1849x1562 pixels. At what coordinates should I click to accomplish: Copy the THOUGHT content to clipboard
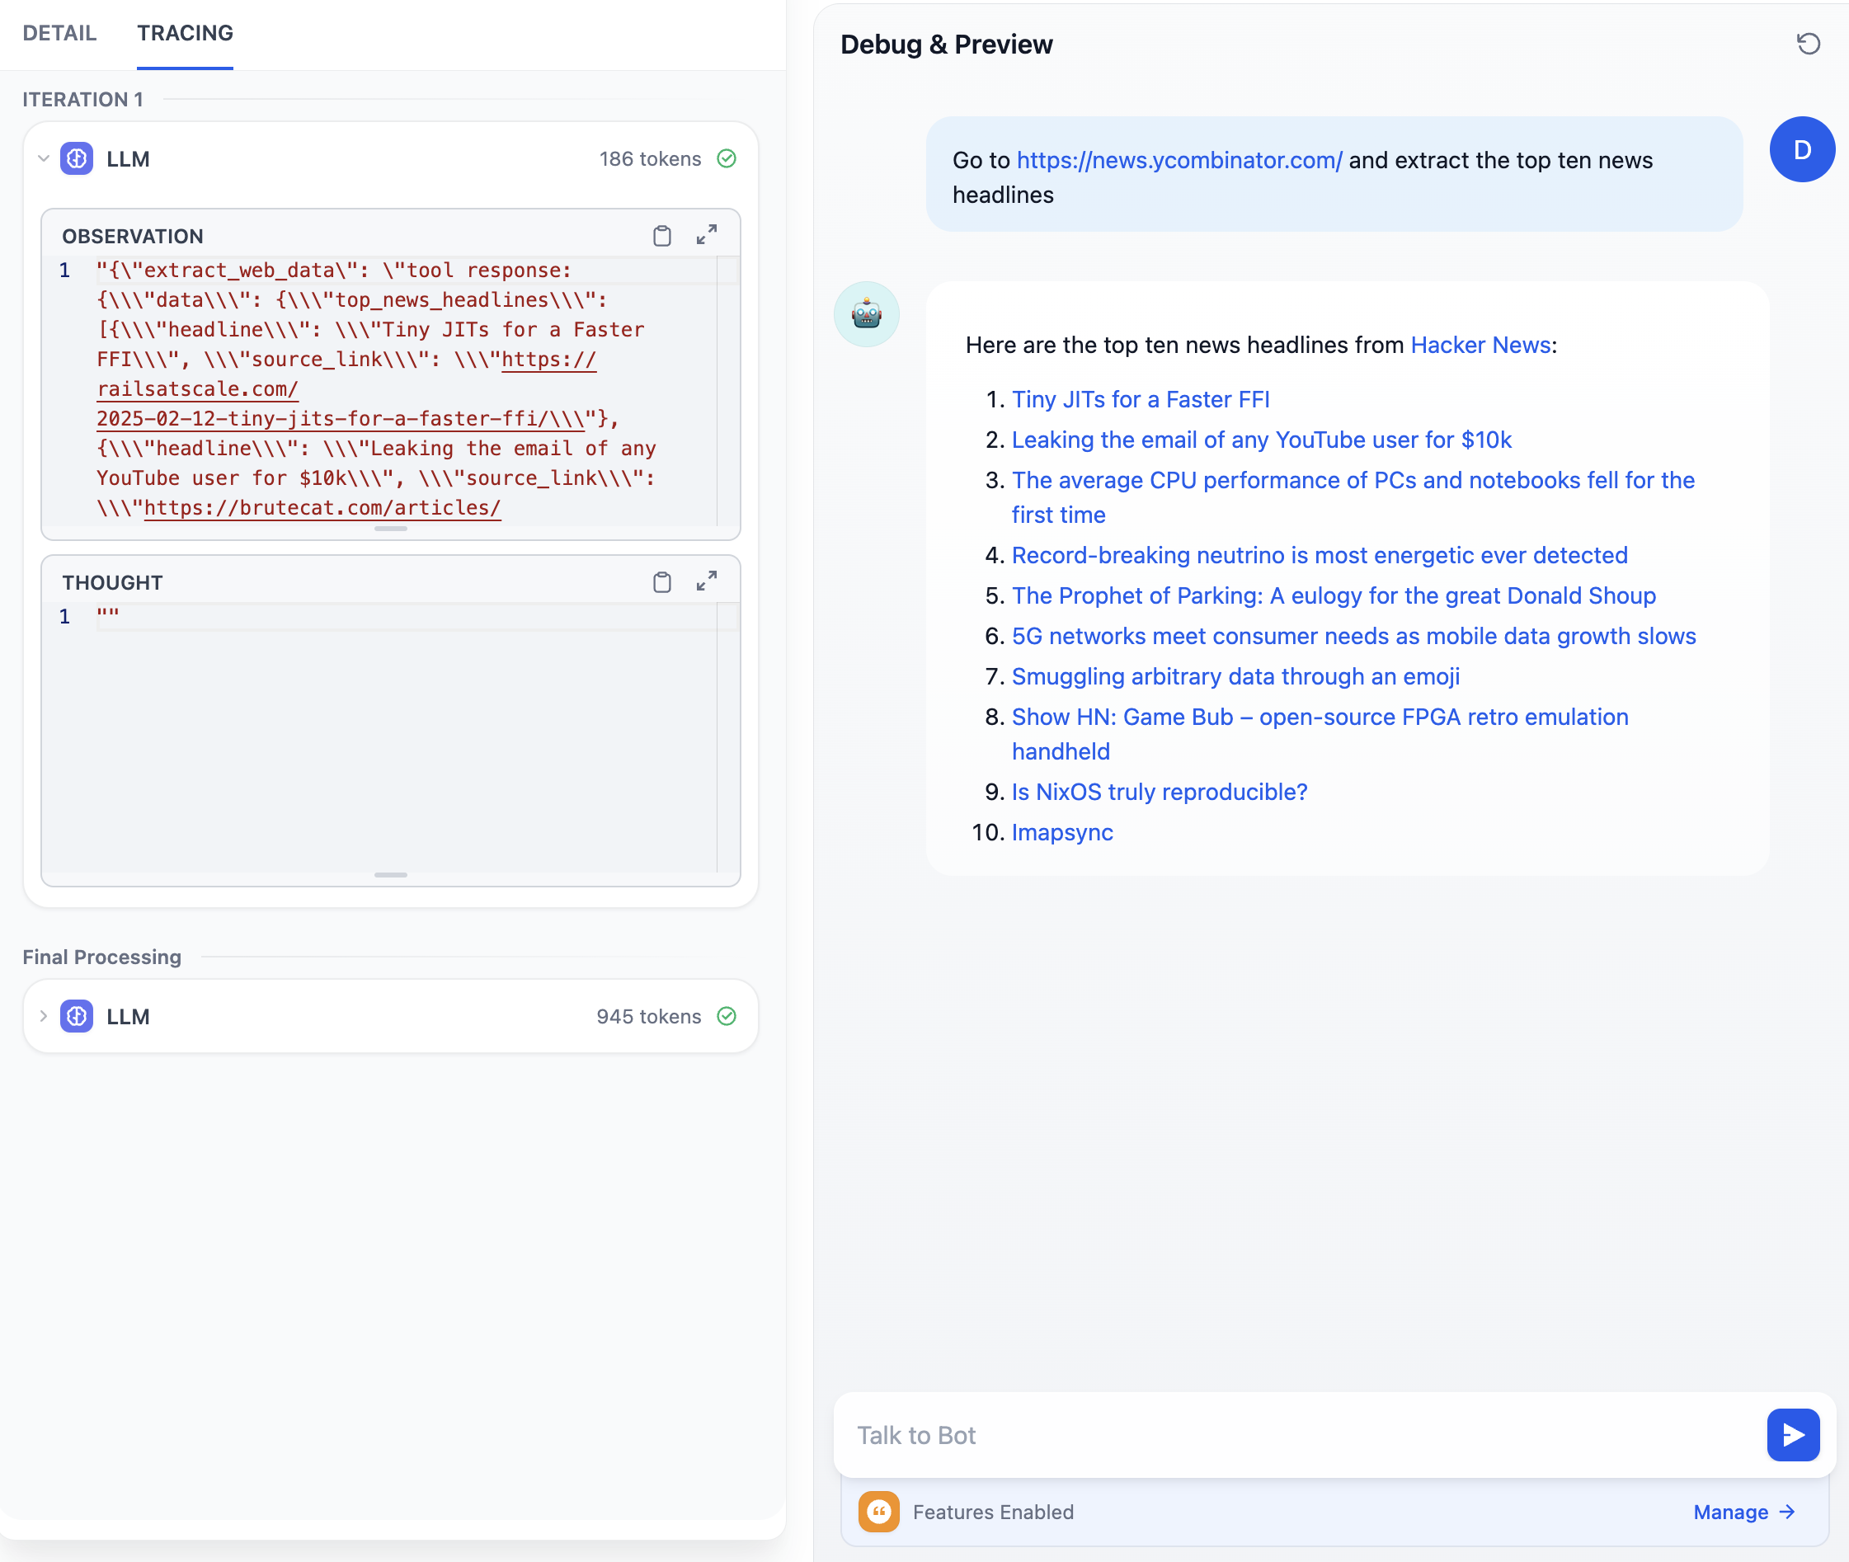[x=661, y=581]
